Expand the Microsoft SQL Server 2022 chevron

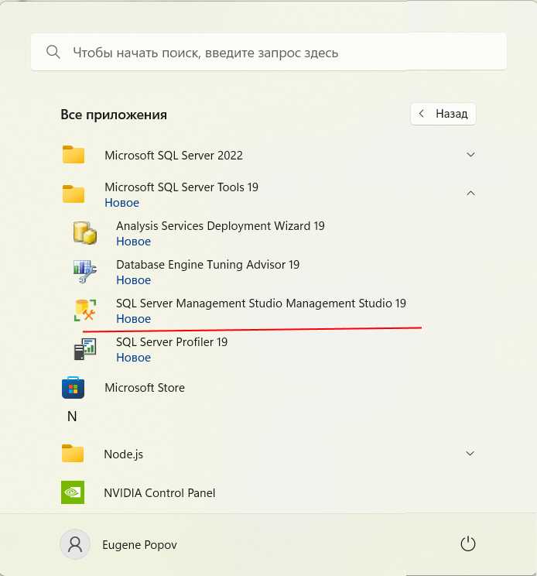(x=470, y=155)
